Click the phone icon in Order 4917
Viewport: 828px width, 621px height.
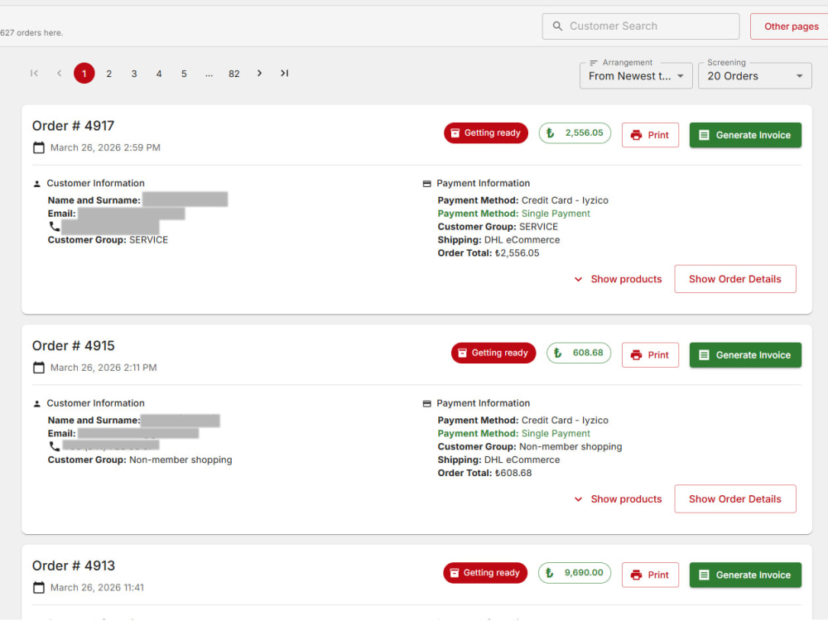[x=55, y=227]
